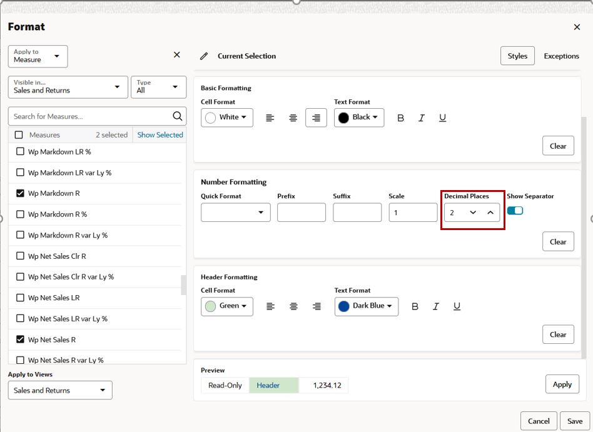The height and width of the screenshot is (432, 593).
Task: Toggle the Show Separator switch
Action: pos(515,211)
